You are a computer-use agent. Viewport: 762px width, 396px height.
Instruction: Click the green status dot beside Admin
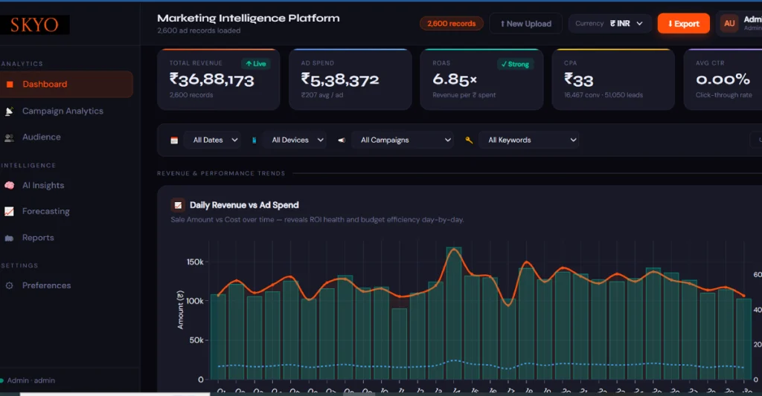[x=1, y=380]
